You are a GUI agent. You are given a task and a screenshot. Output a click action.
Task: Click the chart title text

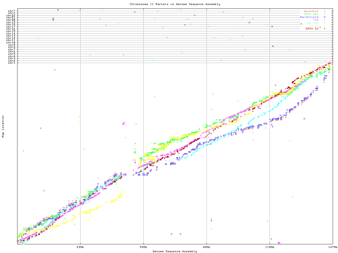point(175,4)
